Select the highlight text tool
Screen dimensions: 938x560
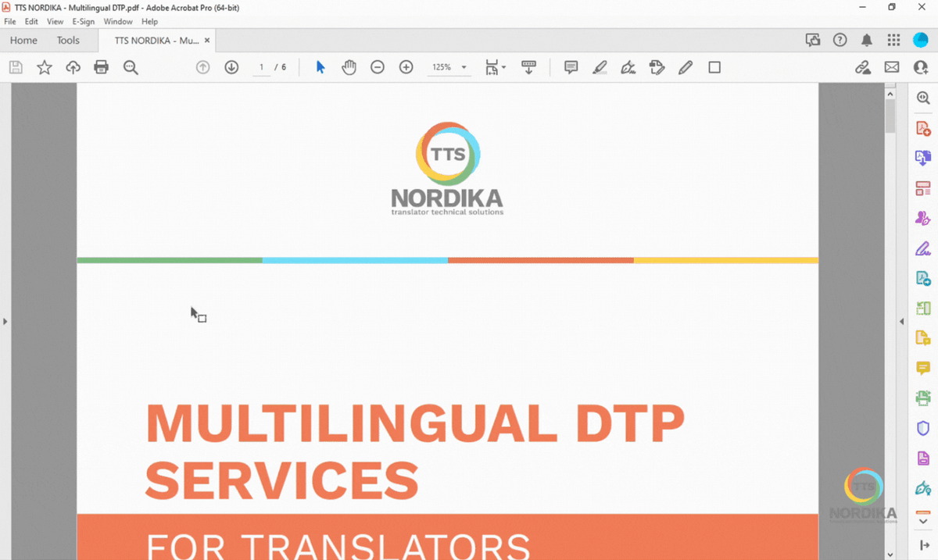click(x=600, y=67)
